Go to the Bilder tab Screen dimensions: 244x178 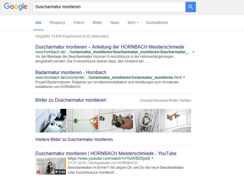(97, 23)
